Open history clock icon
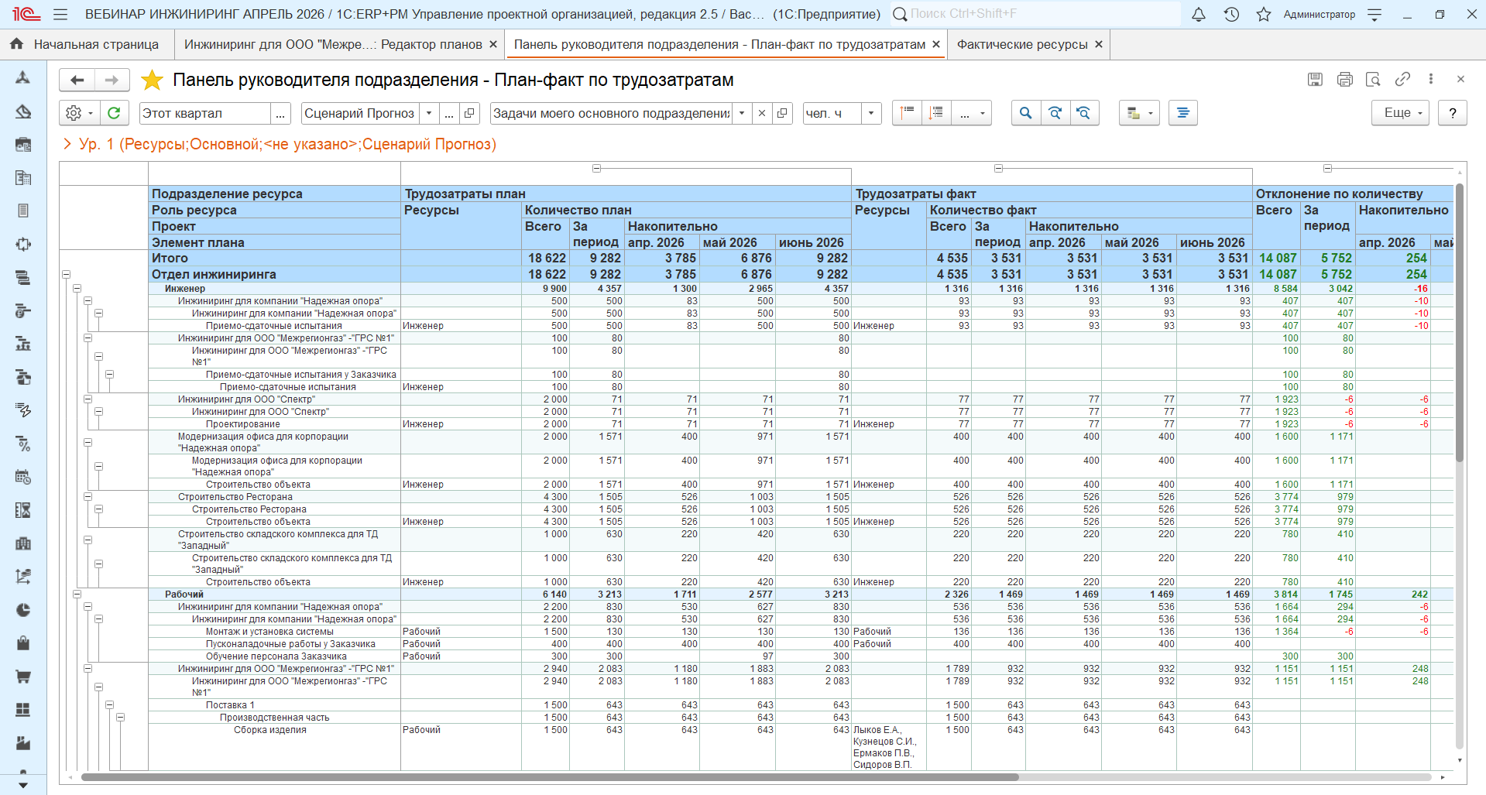1486x795 pixels. [1231, 14]
